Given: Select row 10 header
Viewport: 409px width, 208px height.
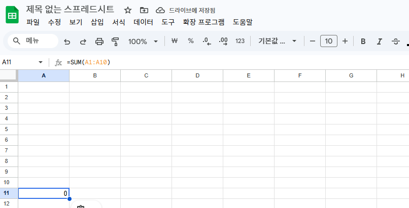Looking at the screenshot, I should [9, 182].
